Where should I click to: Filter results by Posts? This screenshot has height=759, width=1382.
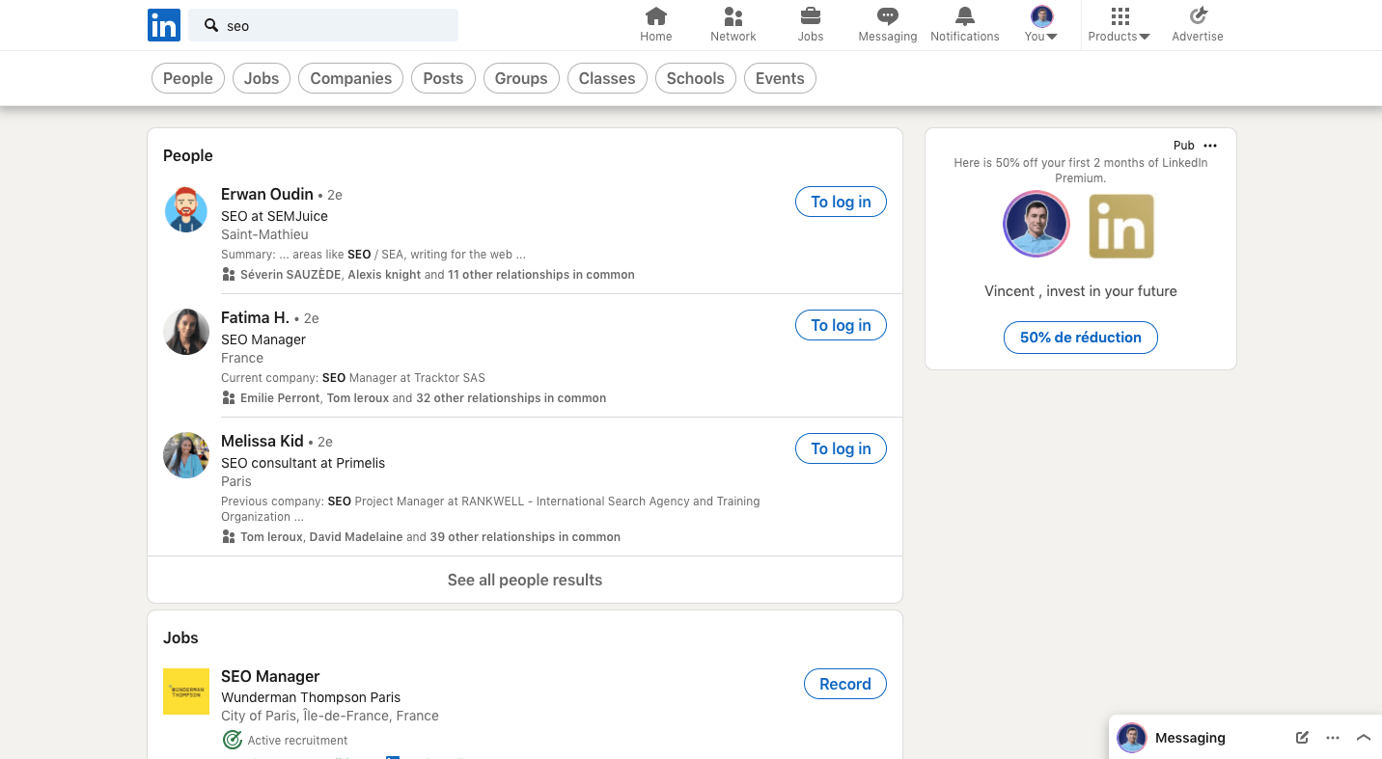coord(443,79)
